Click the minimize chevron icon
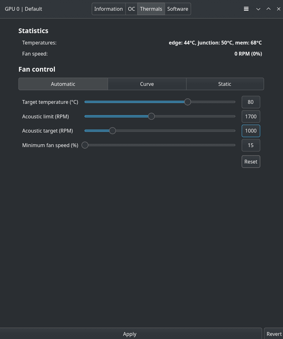The width and height of the screenshot is (283, 339). (258, 9)
